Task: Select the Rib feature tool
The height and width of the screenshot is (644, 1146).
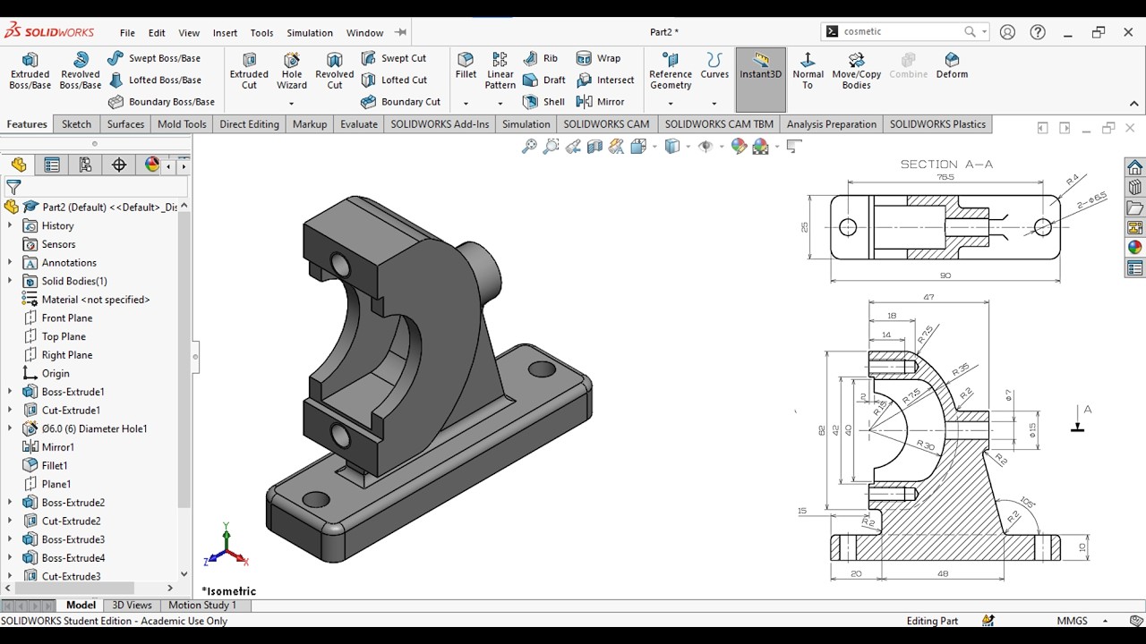Action: point(540,58)
